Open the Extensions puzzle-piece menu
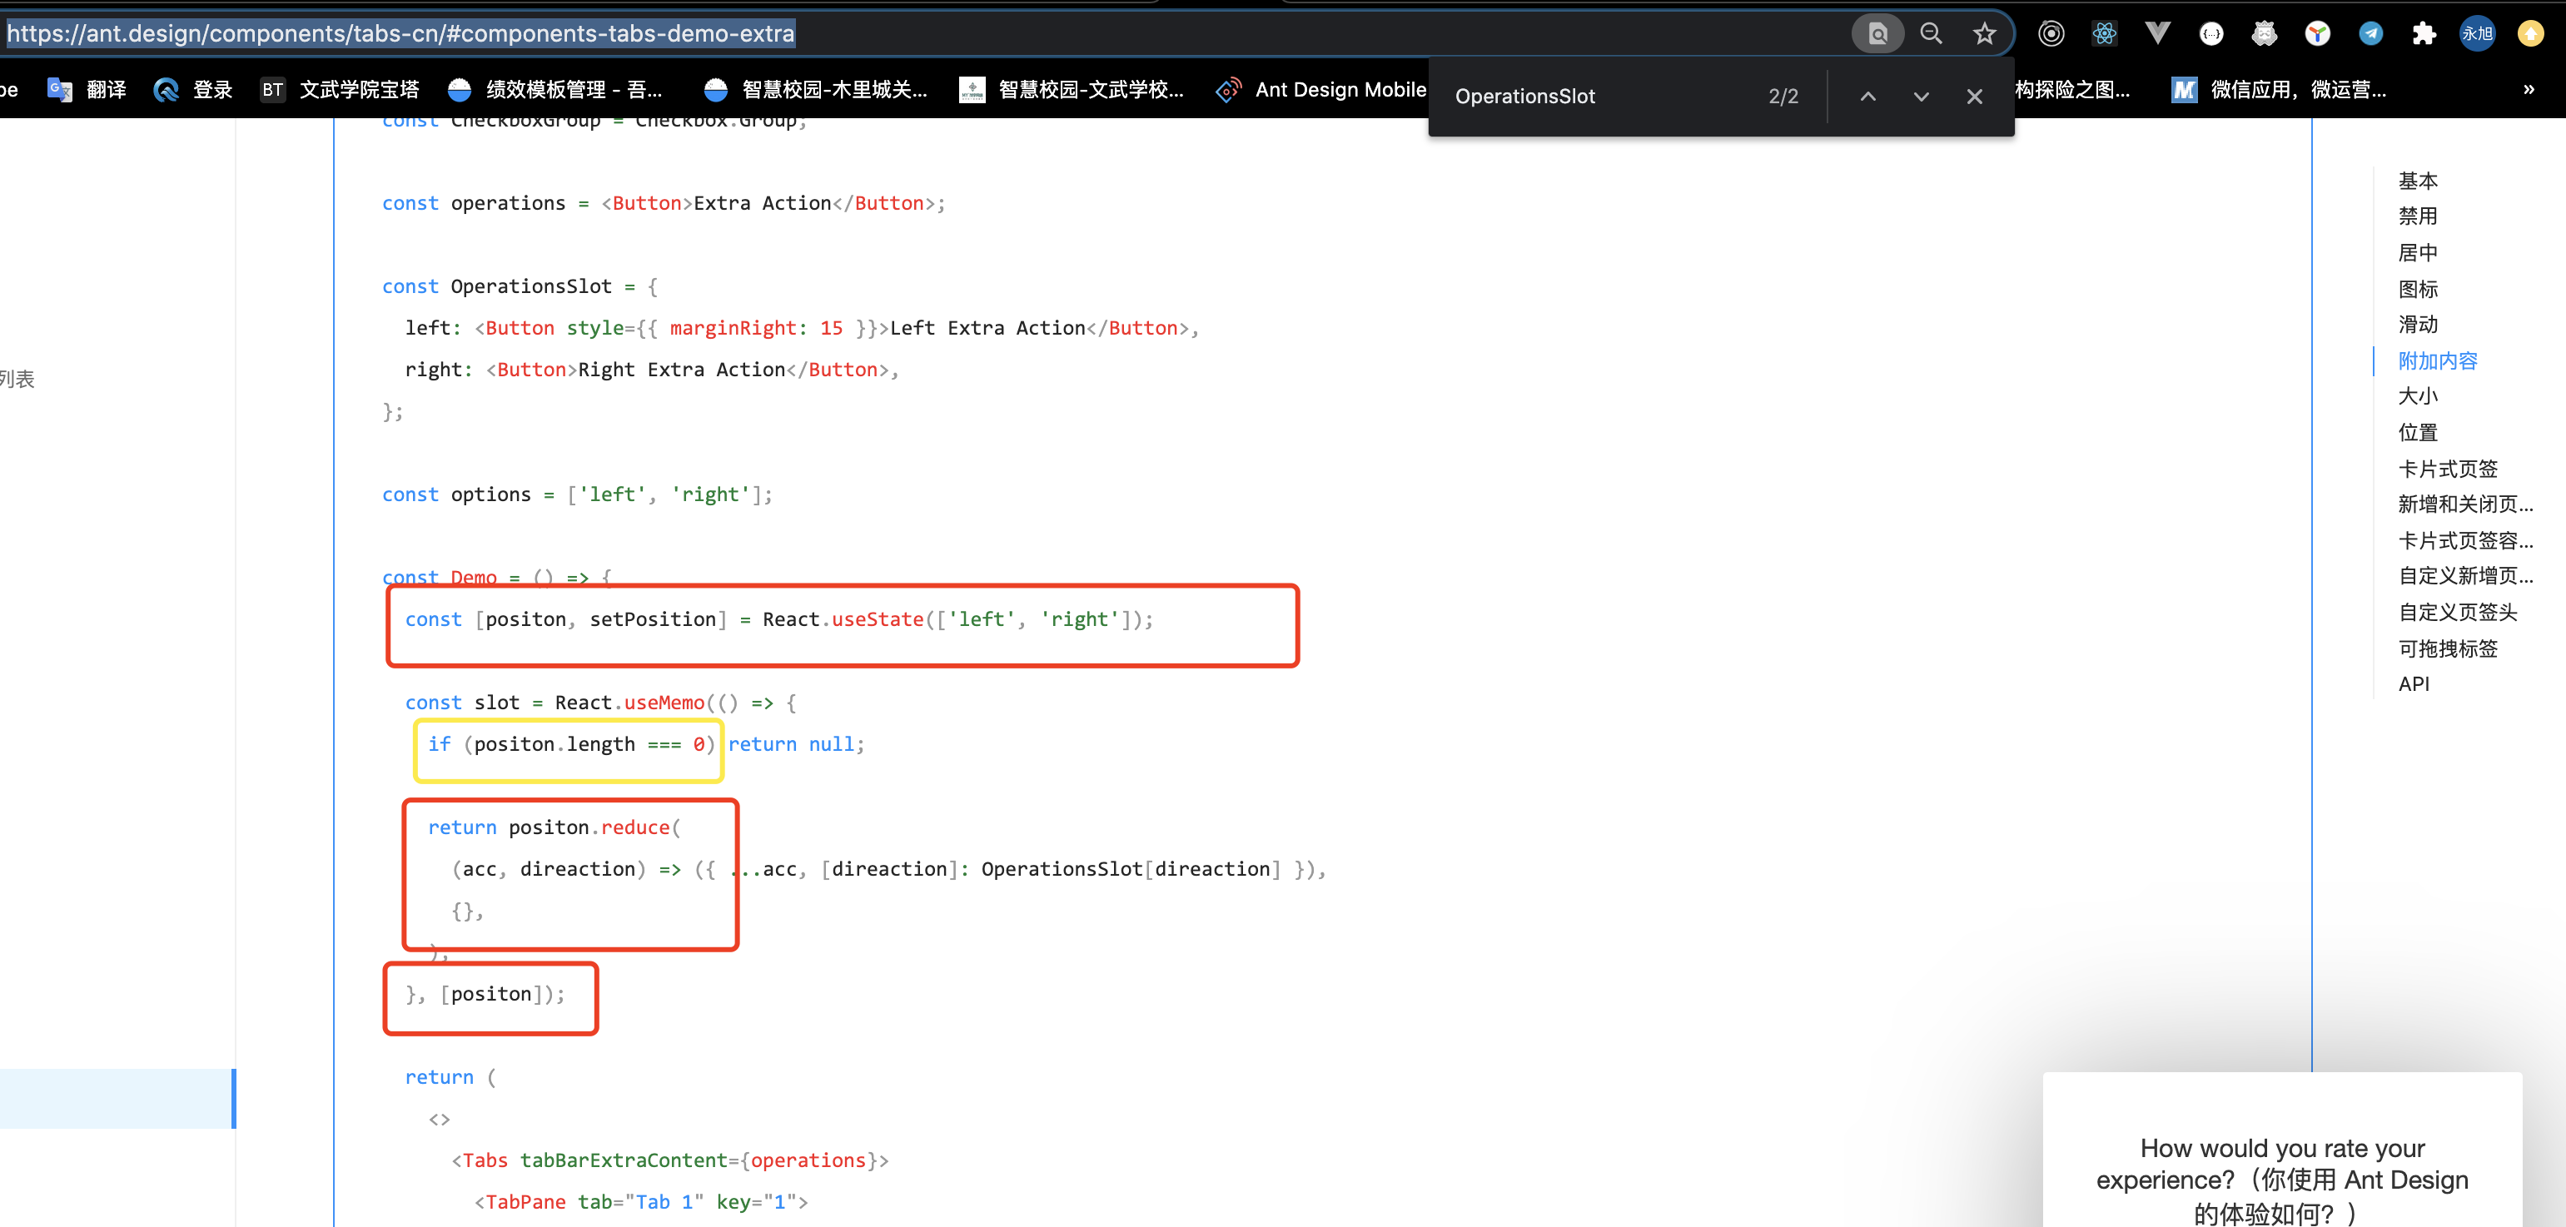The width and height of the screenshot is (2566, 1227). click(2424, 34)
